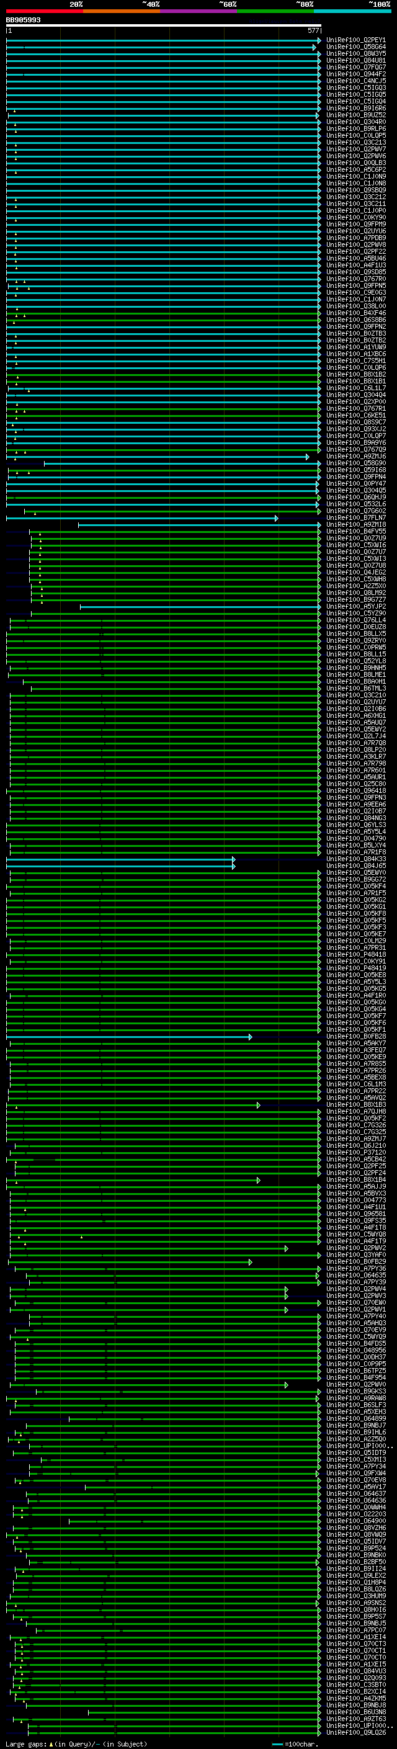Click the query end position 577

(x=313, y=30)
